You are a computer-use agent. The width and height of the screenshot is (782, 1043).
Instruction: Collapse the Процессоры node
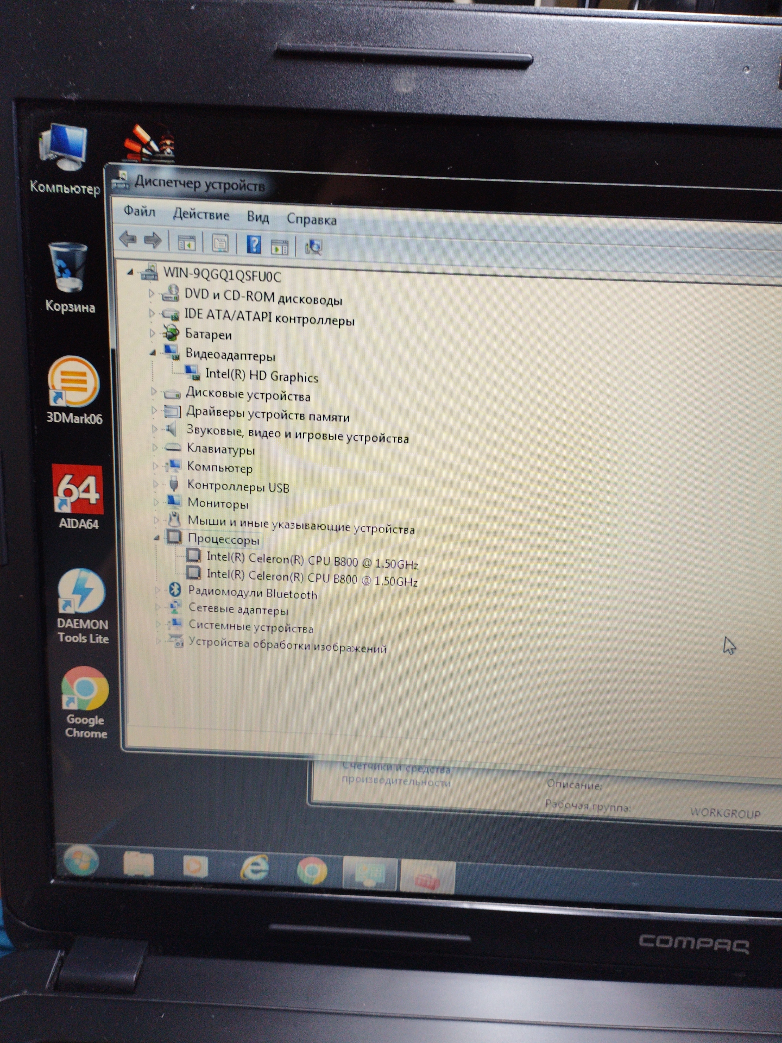click(156, 538)
